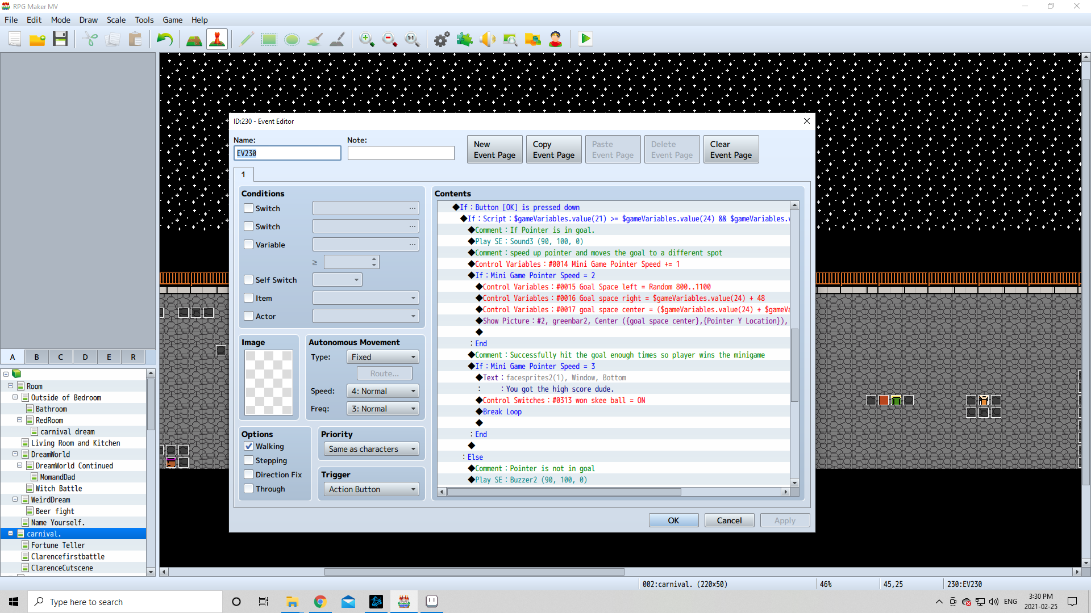The image size is (1091, 613).
Task: Click the map horizontal scrollbar thumb
Action: click(x=474, y=572)
